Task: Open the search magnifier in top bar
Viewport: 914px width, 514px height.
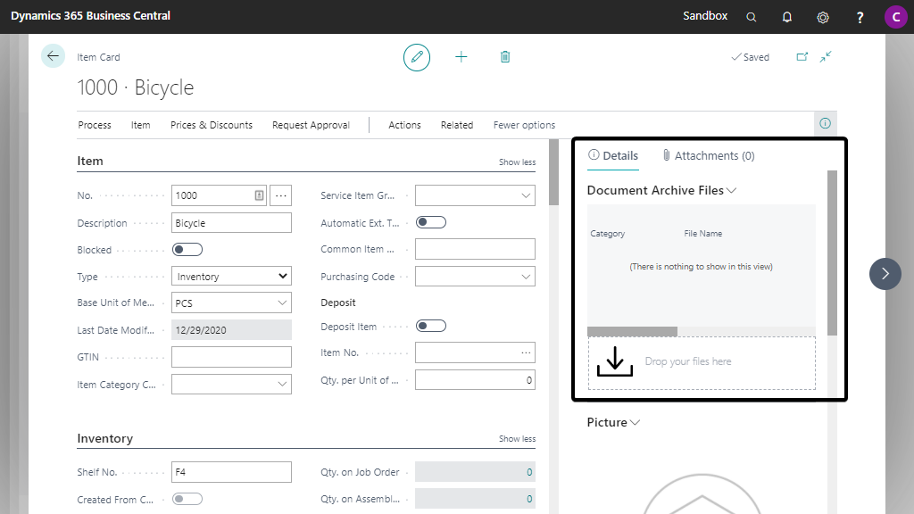Action: [x=752, y=17]
